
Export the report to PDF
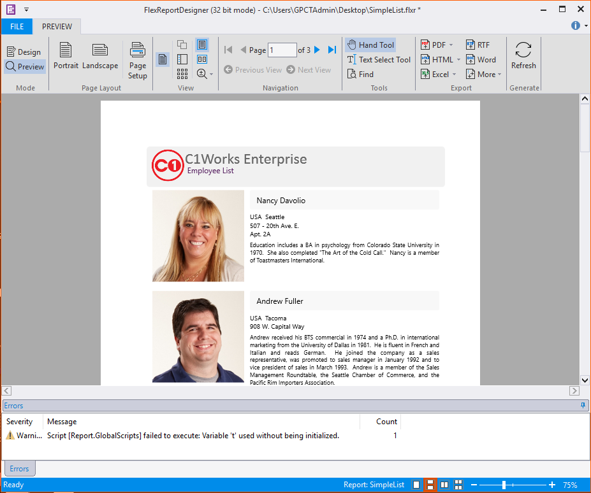coord(433,45)
